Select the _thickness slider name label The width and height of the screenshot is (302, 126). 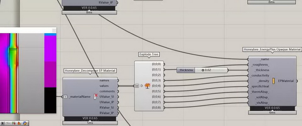click(x=186, y=70)
